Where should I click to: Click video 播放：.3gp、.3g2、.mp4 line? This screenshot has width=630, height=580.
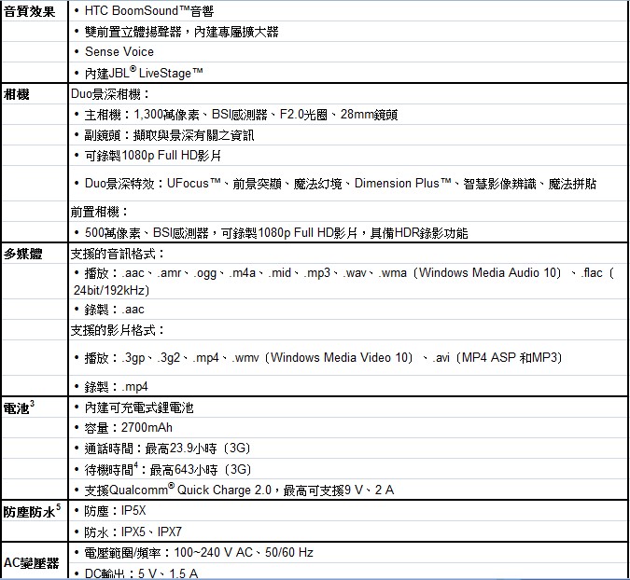pyautogui.click(x=324, y=358)
